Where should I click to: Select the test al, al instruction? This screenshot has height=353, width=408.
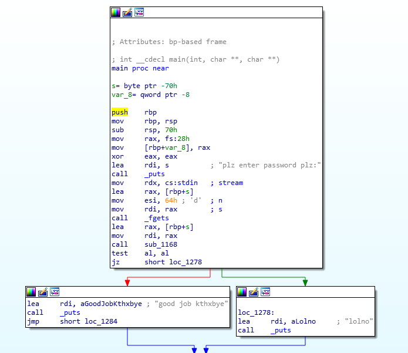(140, 253)
